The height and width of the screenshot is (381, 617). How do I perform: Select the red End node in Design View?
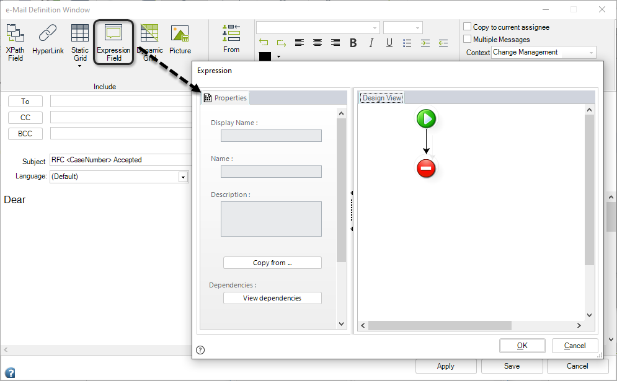coord(426,169)
